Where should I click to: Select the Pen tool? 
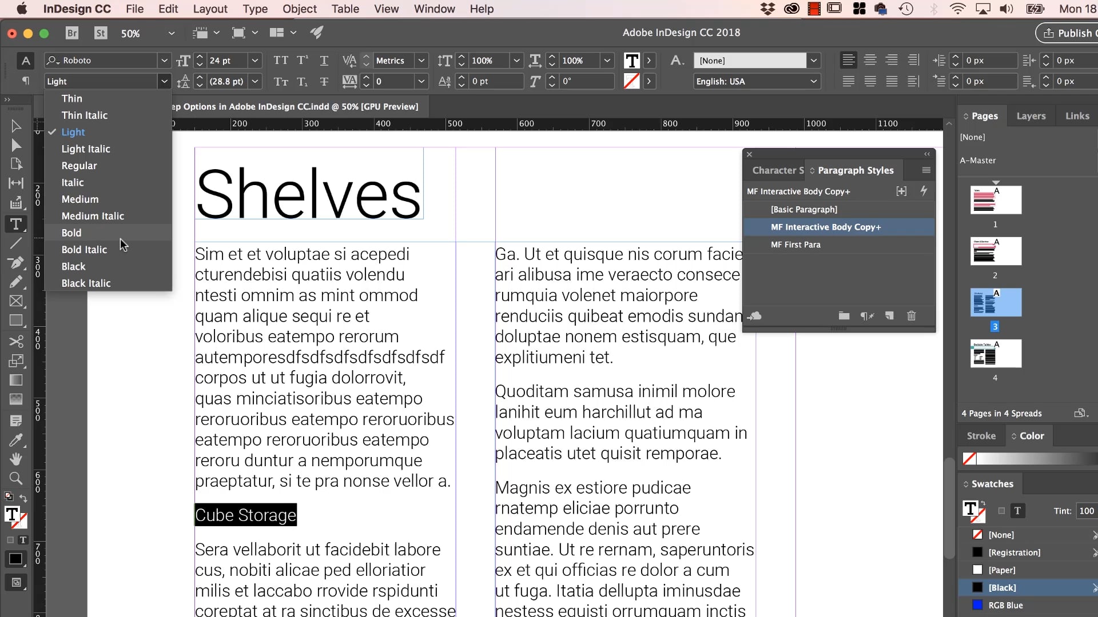15,263
